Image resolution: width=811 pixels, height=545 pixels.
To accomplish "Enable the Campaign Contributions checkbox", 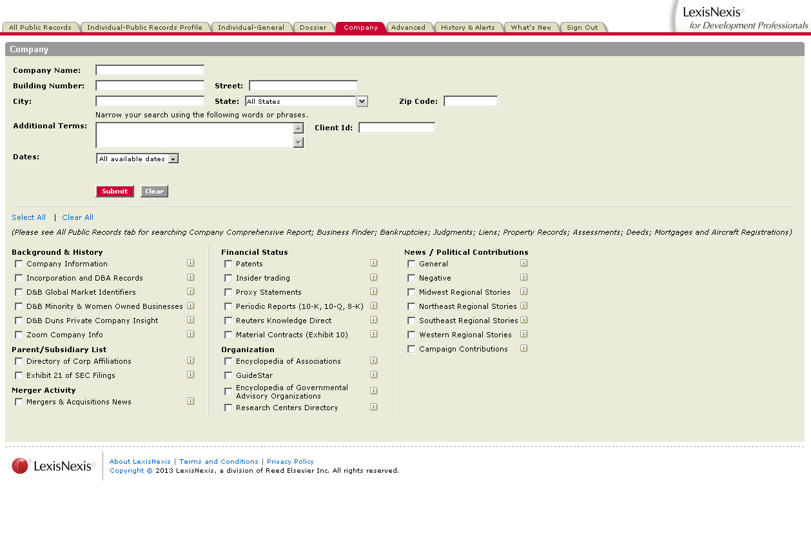I will 411,349.
